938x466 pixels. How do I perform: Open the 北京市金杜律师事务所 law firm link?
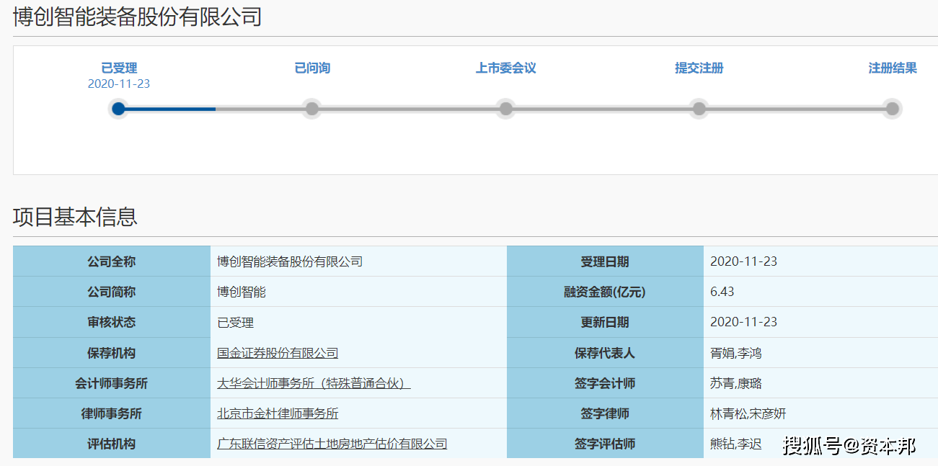pos(278,413)
